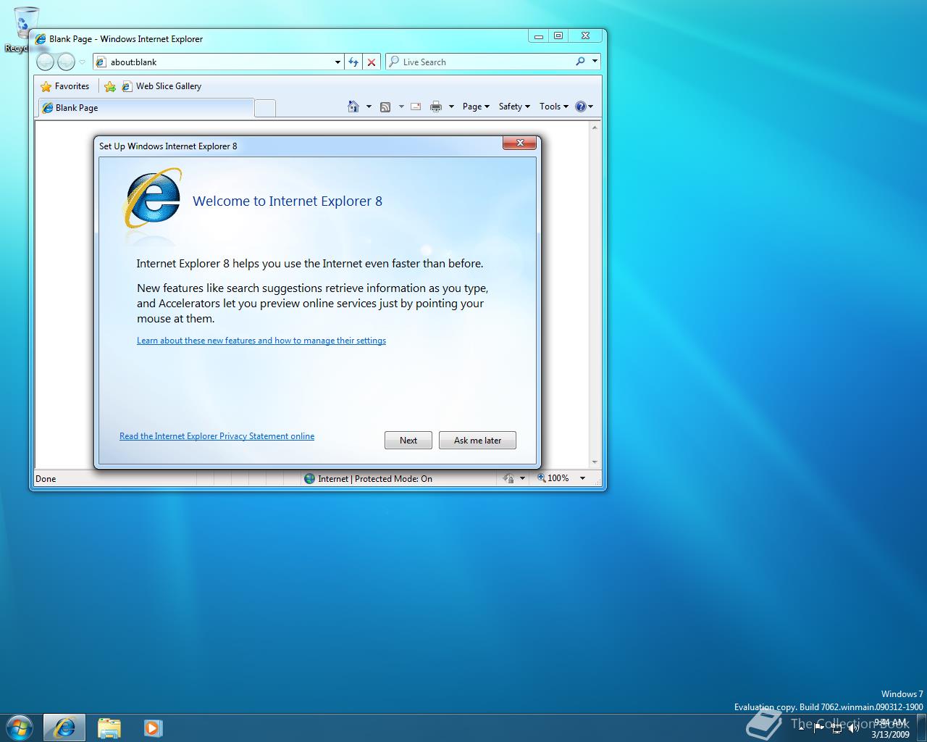Screen dimensions: 927x742
Task: Click Internet Explorer taskbar icon
Action: [64, 728]
